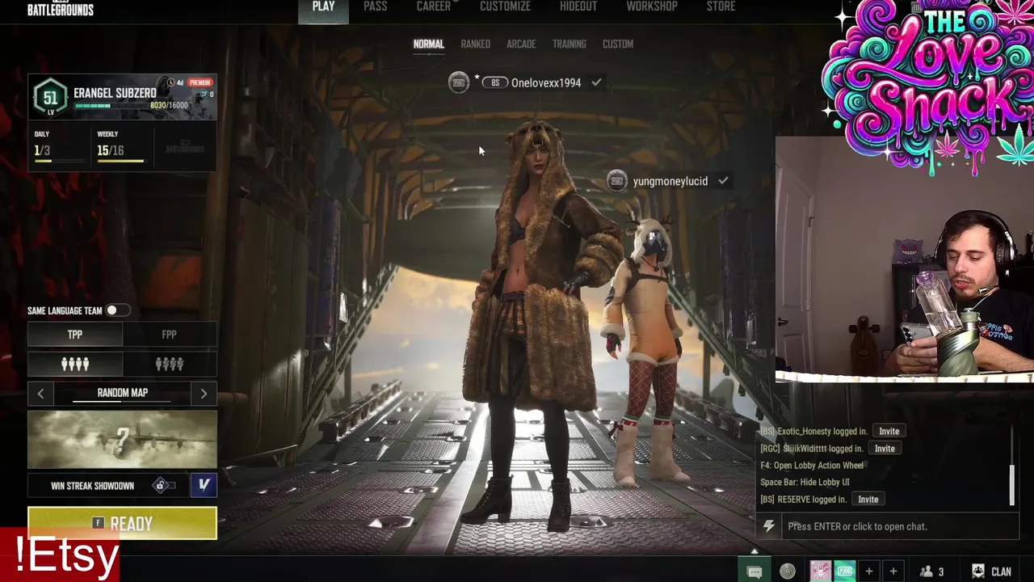Click the ready checkmark next to yungmoneylucid
Viewport: 1034px width, 582px height.
723,181
